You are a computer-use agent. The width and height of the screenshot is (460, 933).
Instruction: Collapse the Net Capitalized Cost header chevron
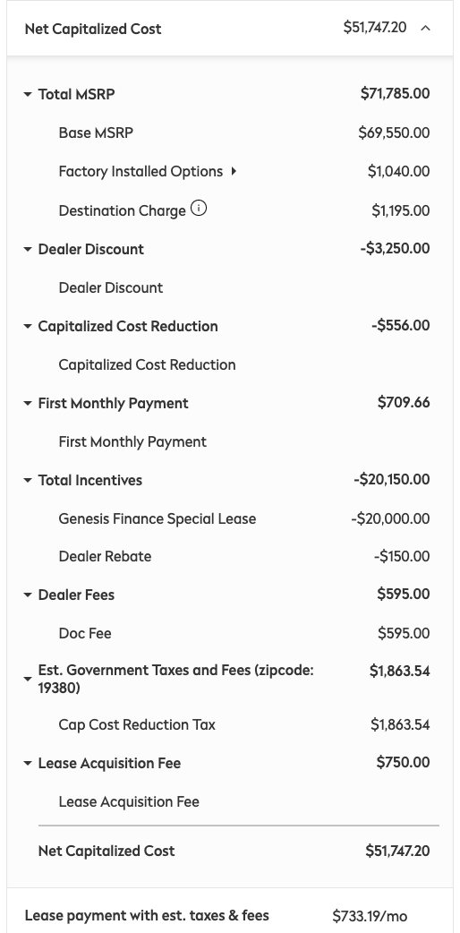point(425,28)
